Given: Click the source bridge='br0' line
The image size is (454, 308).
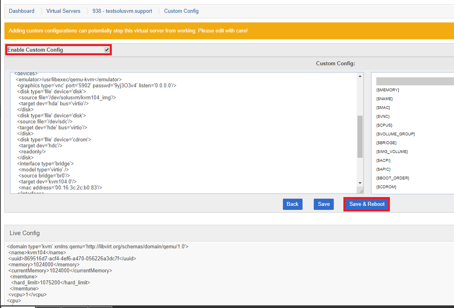Looking at the screenshot, I should click(x=44, y=176).
